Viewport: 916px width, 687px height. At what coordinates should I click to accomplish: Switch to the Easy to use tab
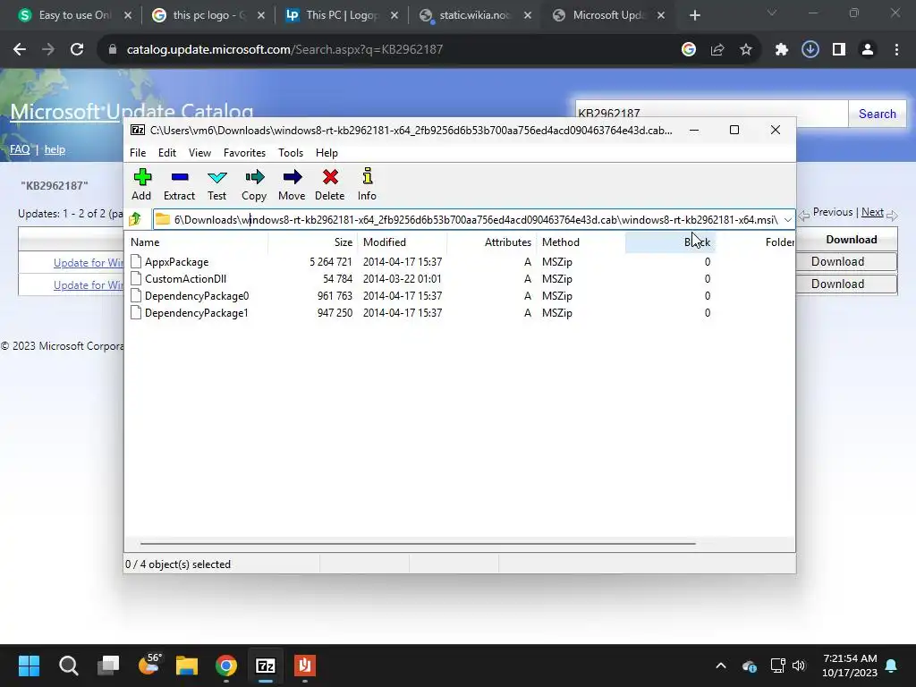point(75,15)
